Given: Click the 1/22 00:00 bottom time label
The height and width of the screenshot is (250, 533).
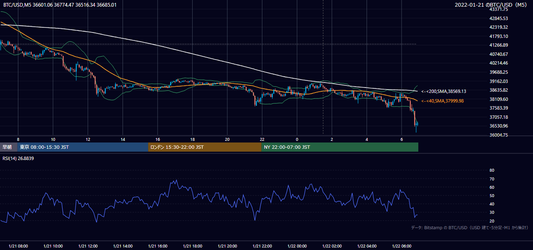Looking at the screenshot, I should 297,246.
